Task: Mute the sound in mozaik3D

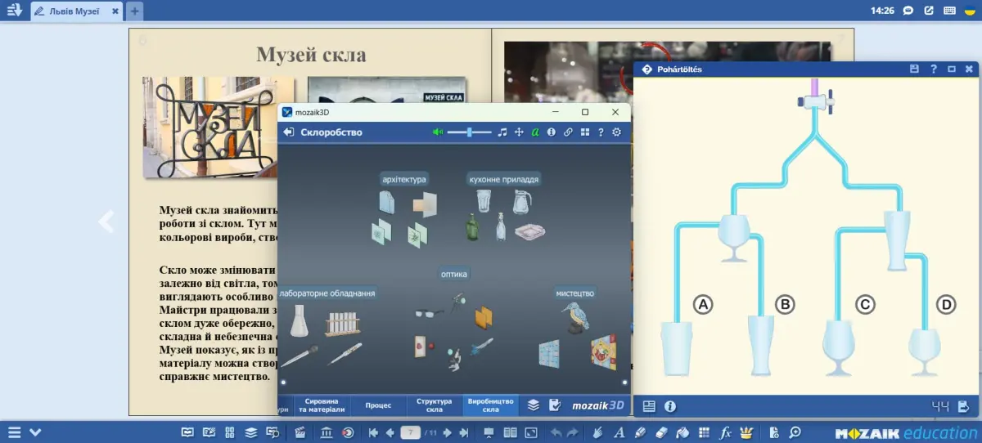Action: (x=438, y=132)
